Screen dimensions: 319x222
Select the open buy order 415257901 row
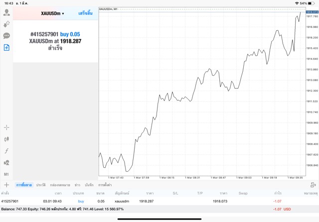coord(159,201)
